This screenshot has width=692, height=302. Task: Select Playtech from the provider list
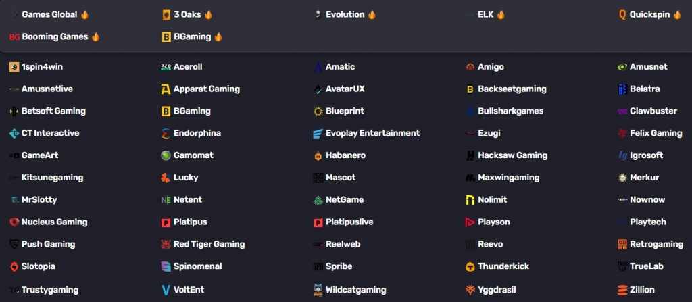pos(647,222)
